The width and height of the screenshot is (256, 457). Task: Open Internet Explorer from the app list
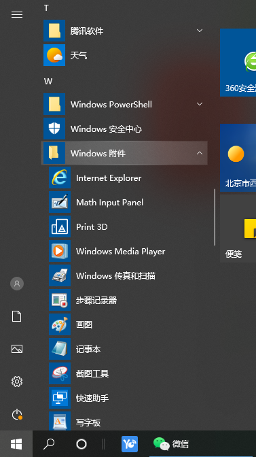pyautogui.click(x=124, y=177)
